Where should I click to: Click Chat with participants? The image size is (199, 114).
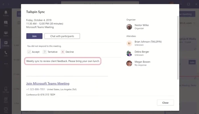coord(62,36)
